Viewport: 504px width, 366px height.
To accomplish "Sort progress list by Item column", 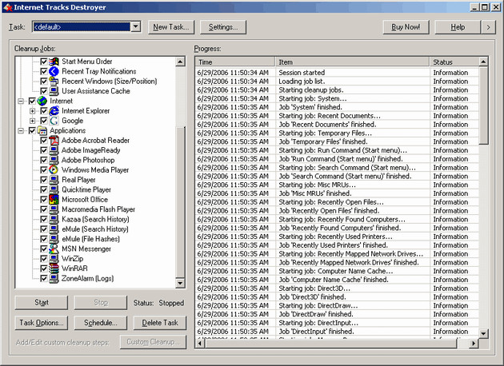I will pyautogui.click(x=352, y=62).
